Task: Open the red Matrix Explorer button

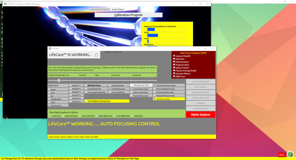Action: tap(201, 114)
